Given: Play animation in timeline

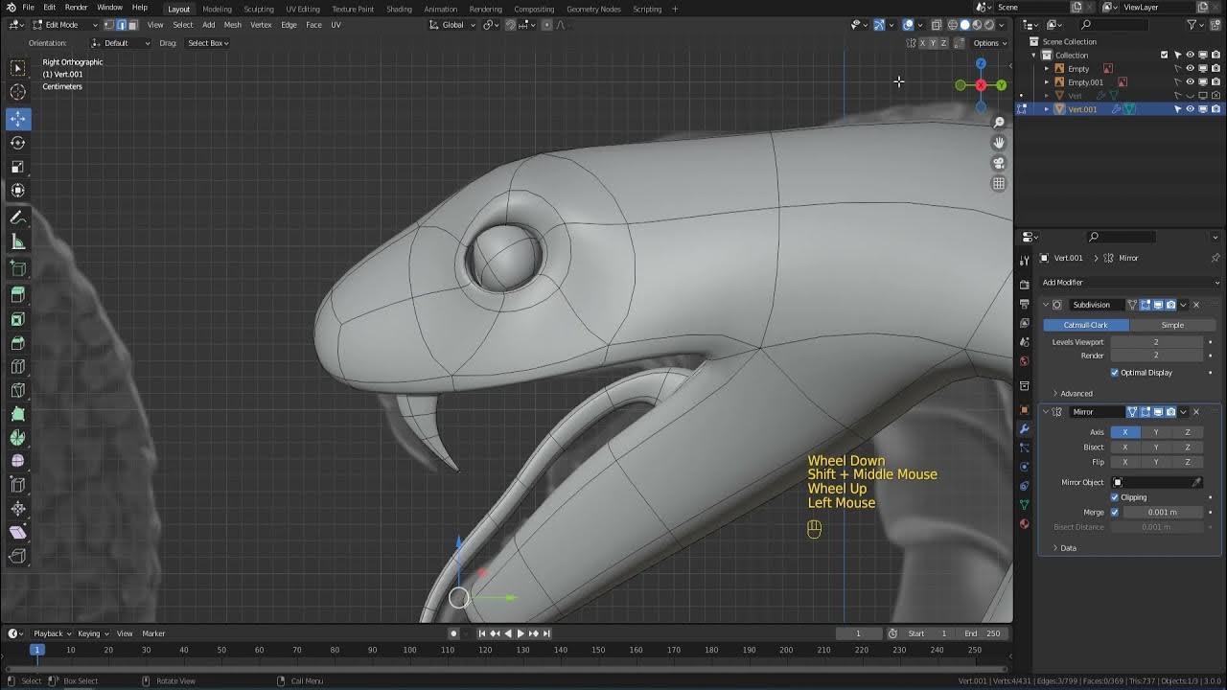Looking at the screenshot, I should (x=521, y=633).
